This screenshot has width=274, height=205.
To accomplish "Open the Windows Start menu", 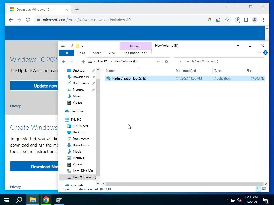I will coord(6,200).
